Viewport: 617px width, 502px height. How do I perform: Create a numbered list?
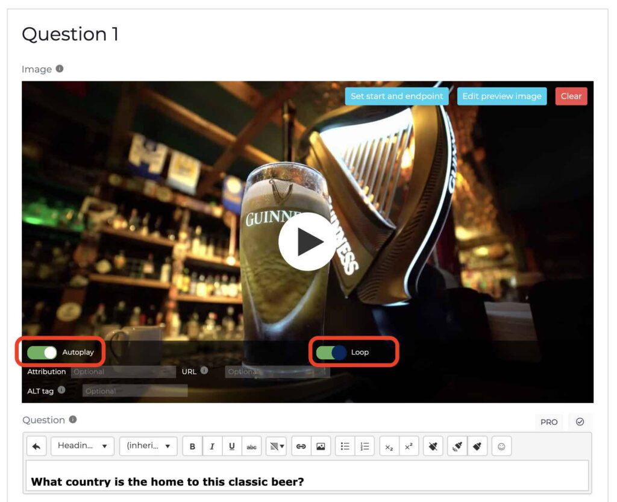[365, 446]
